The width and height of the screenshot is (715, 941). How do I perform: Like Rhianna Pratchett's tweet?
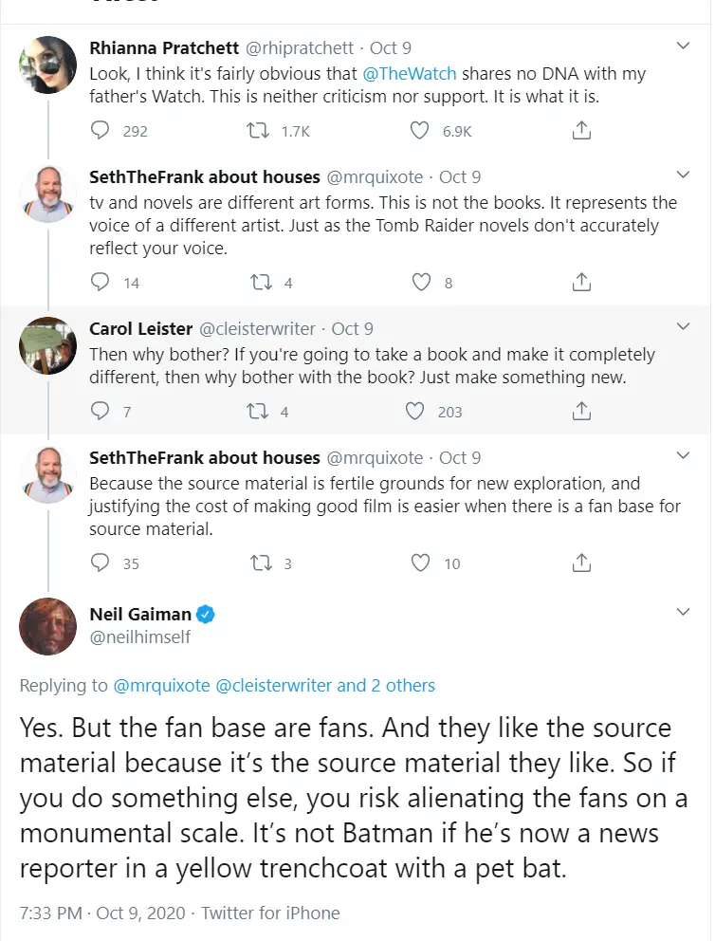420,131
